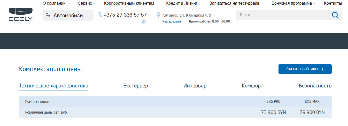This screenshot has width=348, height=126.
Task: Go to Корпоративным клиентам page
Action: [129, 3]
